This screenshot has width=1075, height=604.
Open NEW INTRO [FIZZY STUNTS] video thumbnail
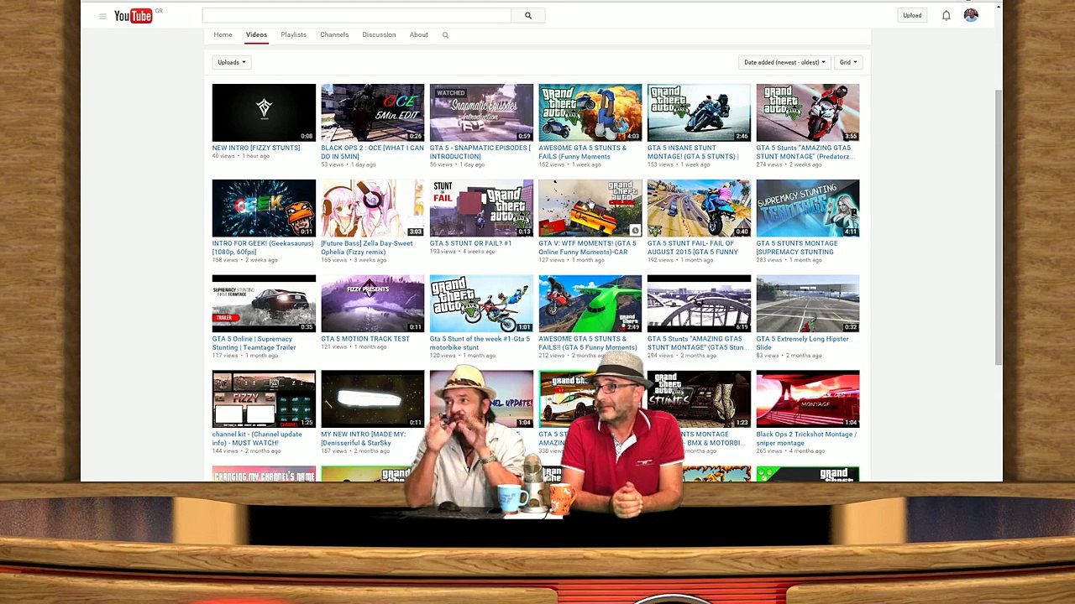coord(264,112)
